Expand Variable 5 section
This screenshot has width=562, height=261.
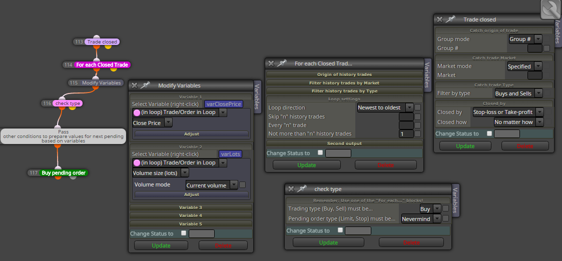(191, 224)
